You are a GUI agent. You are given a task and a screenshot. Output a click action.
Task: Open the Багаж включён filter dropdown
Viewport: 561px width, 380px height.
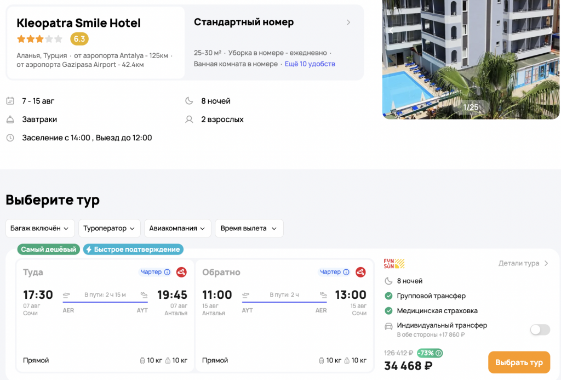(40, 229)
